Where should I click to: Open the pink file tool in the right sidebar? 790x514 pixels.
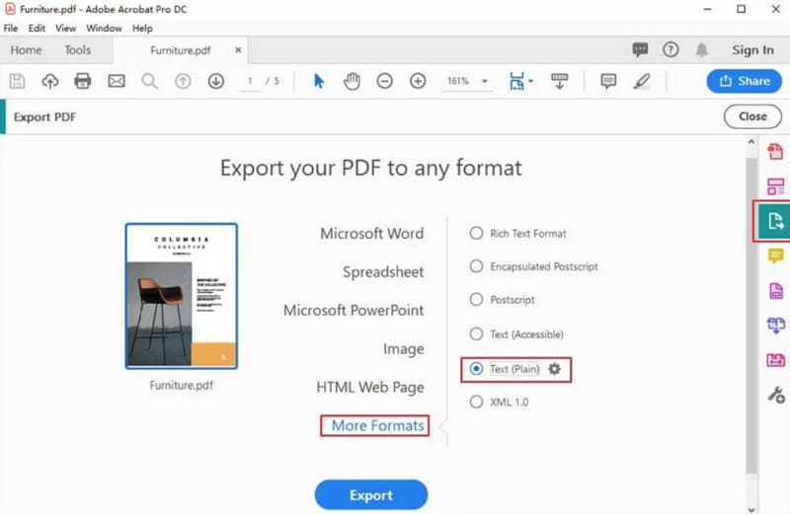coord(776,360)
